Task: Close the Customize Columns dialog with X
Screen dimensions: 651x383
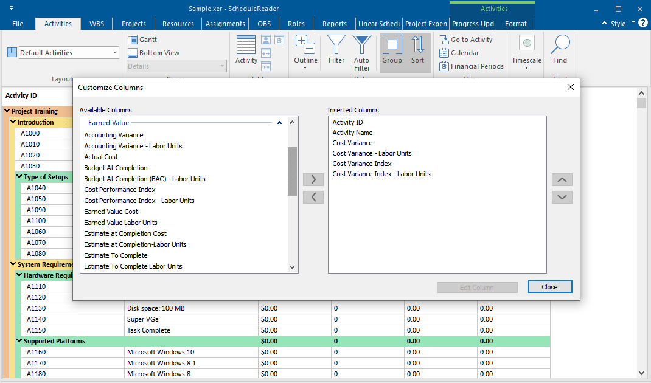Action: pyautogui.click(x=571, y=87)
